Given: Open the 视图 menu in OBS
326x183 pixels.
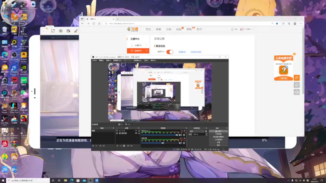Looking at the screenshot, I should click(x=108, y=61).
